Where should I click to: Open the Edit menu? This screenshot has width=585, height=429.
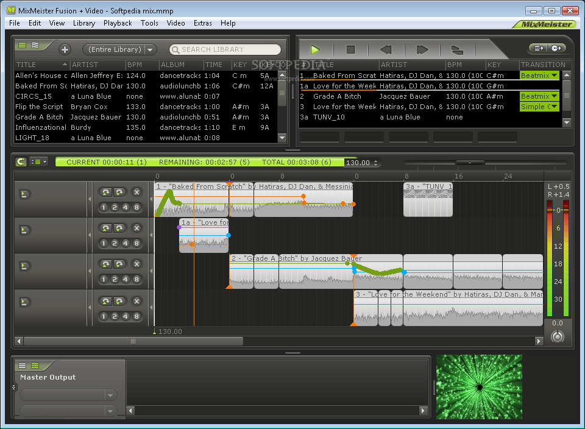(35, 23)
